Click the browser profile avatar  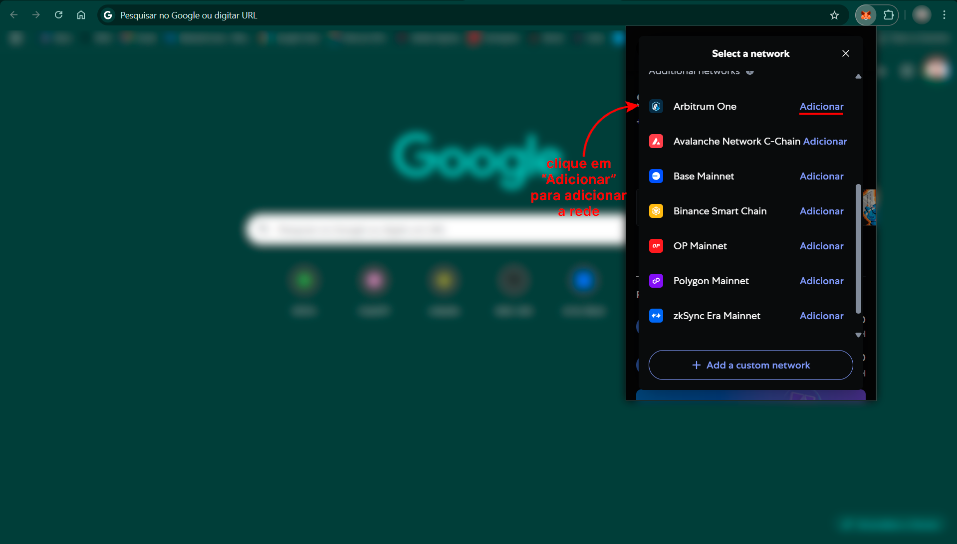coord(922,15)
